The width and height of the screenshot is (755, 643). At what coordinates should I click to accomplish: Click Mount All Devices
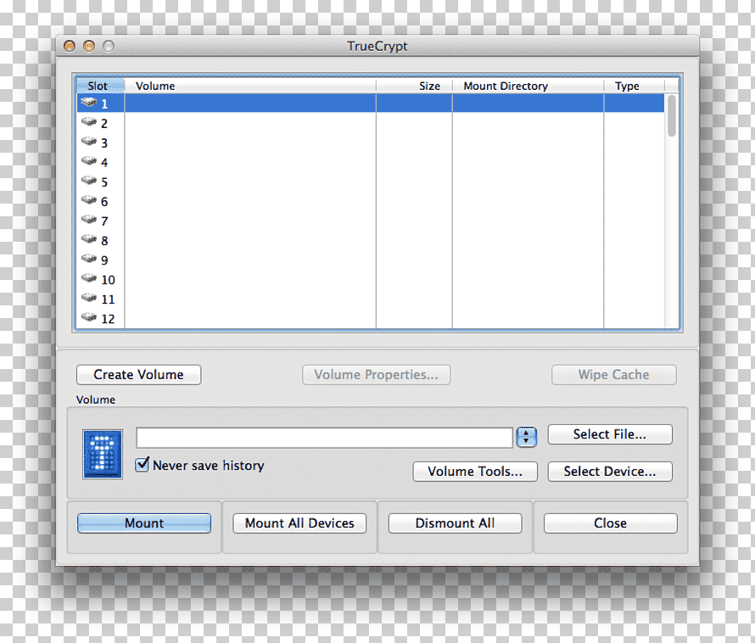click(x=299, y=523)
